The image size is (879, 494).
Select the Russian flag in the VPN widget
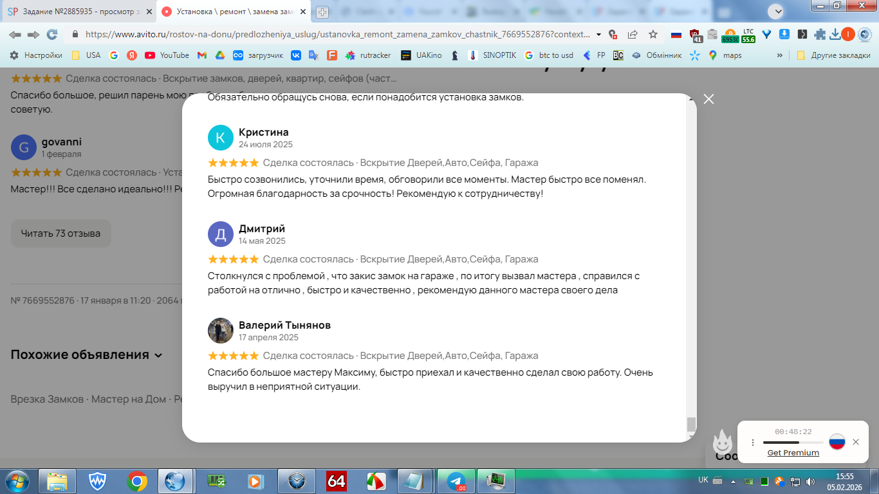837,442
